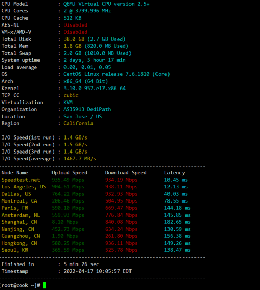Click I/O Speed 1st run value 1.4 GB/s
The height and width of the screenshot is (290, 260).
(x=75, y=137)
